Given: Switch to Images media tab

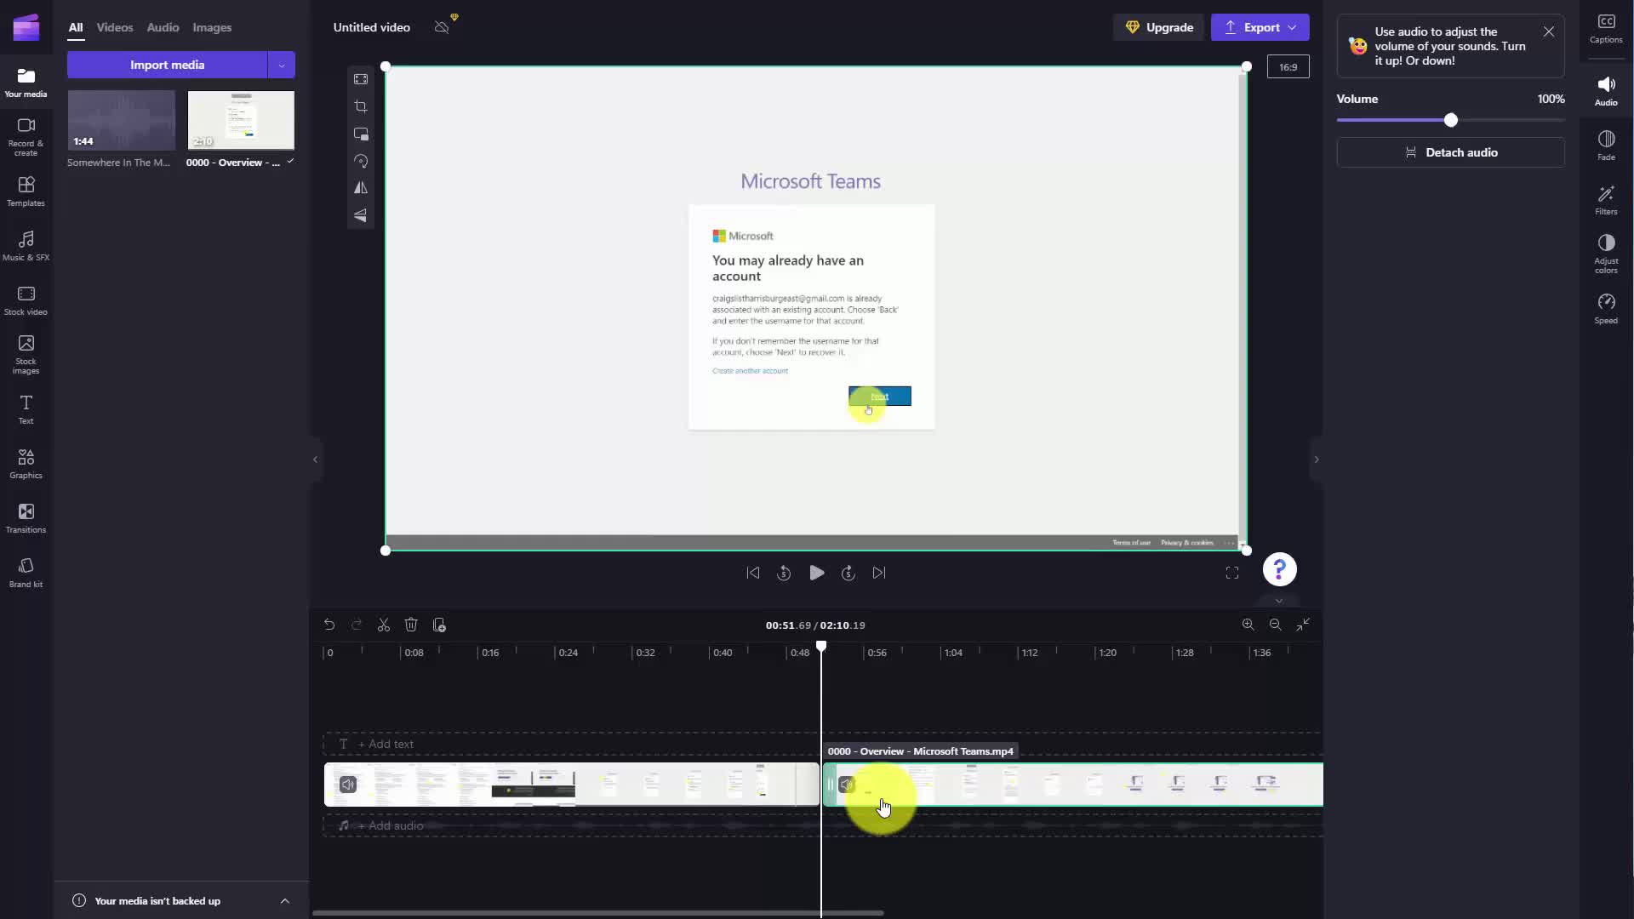Looking at the screenshot, I should coord(212,27).
